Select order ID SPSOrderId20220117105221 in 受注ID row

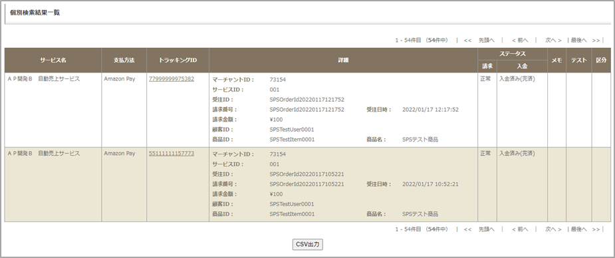tap(307, 174)
